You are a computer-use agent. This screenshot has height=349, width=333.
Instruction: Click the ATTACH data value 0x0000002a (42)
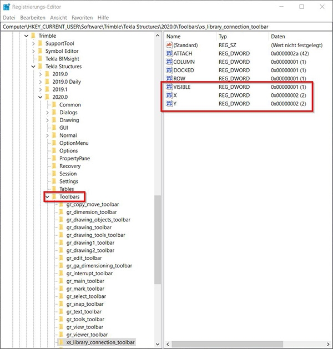point(290,53)
